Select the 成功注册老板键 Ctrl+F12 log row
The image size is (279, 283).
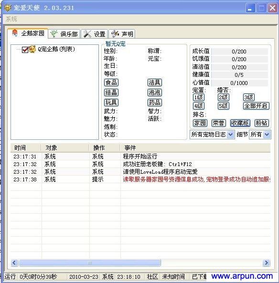[x=140, y=164]
